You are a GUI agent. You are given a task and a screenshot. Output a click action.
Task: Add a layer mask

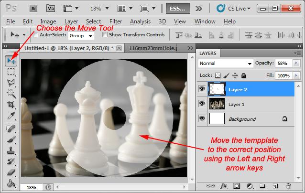coord(237,186)
